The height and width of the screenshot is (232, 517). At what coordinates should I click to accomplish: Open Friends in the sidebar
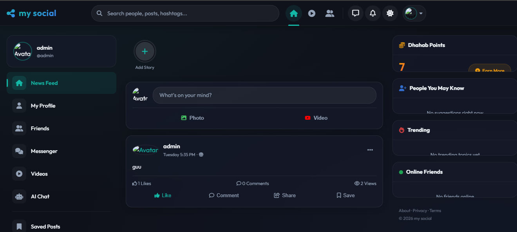(61, 128)
